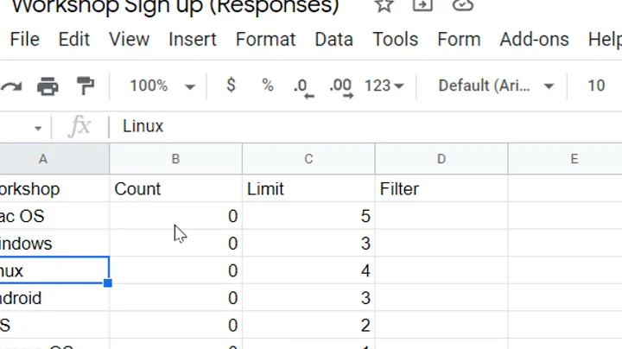Open the Data menu

tap(333, 40)
